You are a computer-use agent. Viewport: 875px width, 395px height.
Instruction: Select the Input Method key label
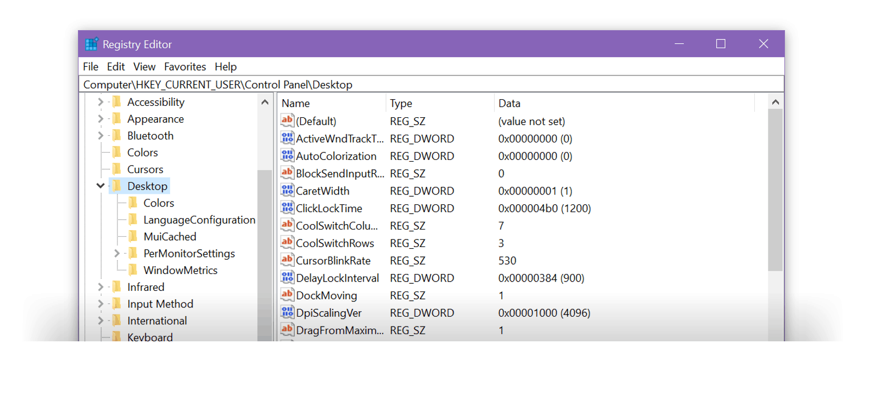(160, 304)
